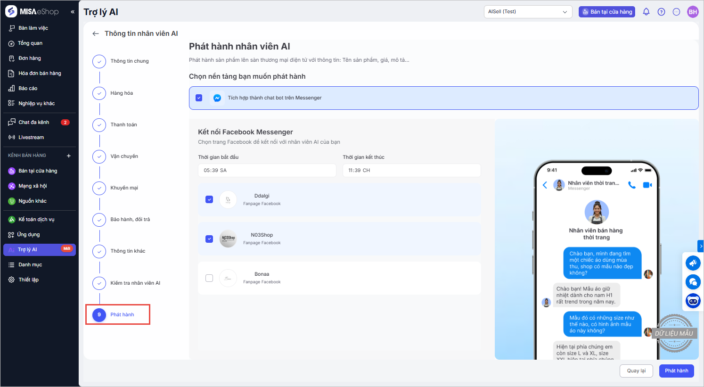Click the start time field showing 05:39 SA

(x=267, y=170)
